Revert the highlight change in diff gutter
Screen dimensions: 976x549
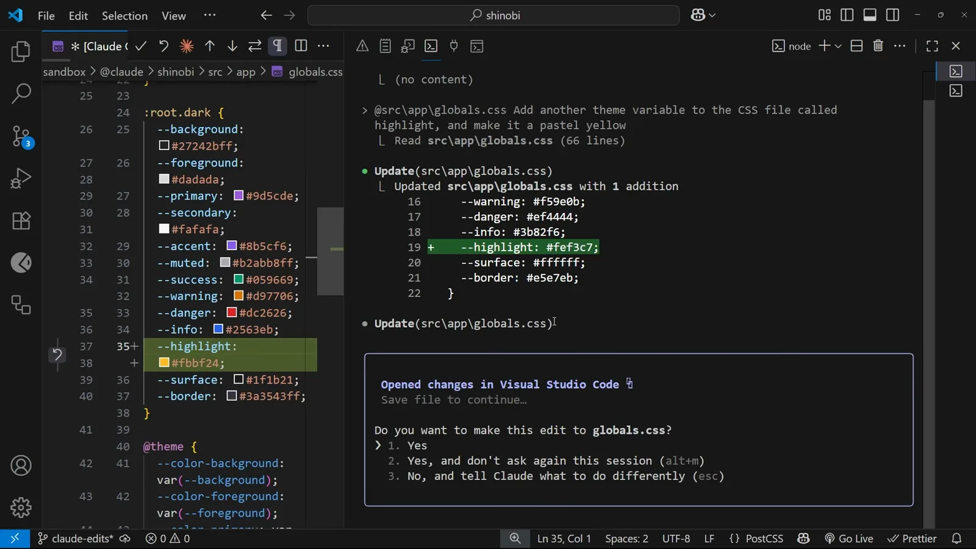(x=57, y=354)
